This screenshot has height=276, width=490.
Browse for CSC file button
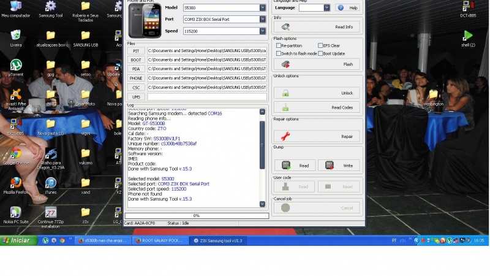point(136,88)
